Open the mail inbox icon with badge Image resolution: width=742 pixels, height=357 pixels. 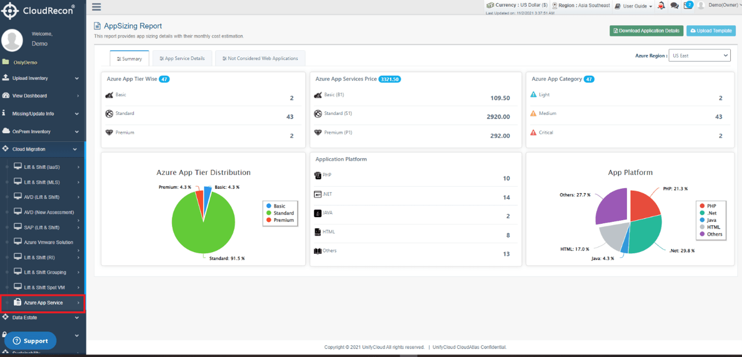click(688, 5)
